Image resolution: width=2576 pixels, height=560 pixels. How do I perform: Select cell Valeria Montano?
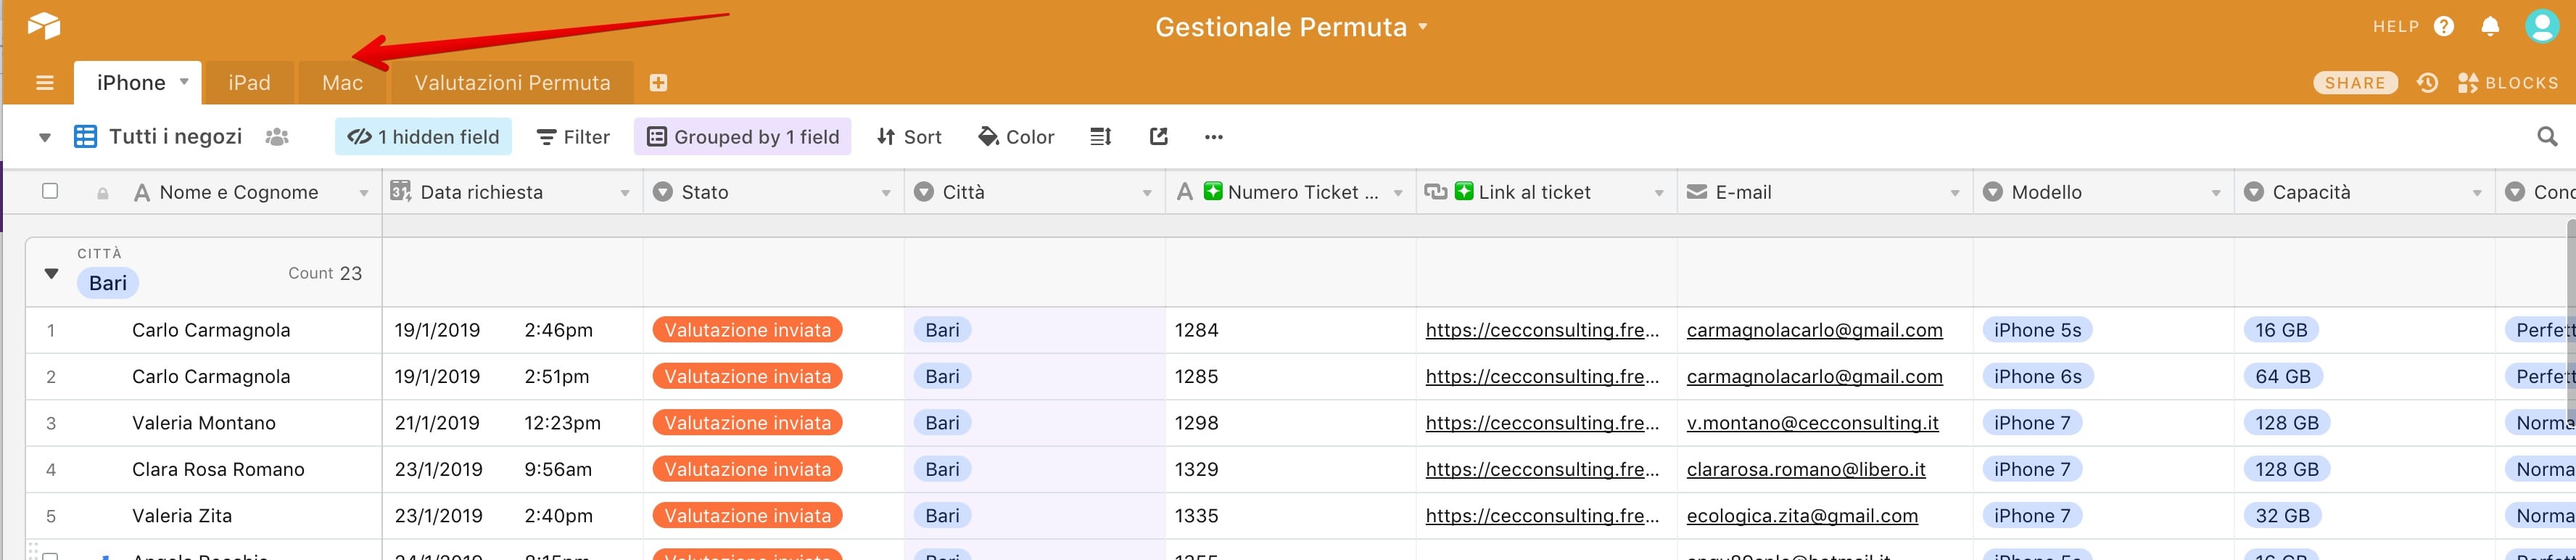(204, 423)
